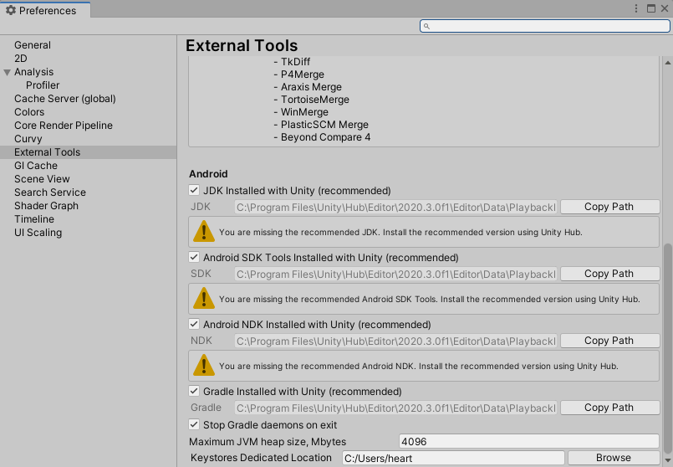This screenshot has width=673, height=467.
Task: Toggle Gradle Installed with Unity checkbox
Action: (194, 391)
